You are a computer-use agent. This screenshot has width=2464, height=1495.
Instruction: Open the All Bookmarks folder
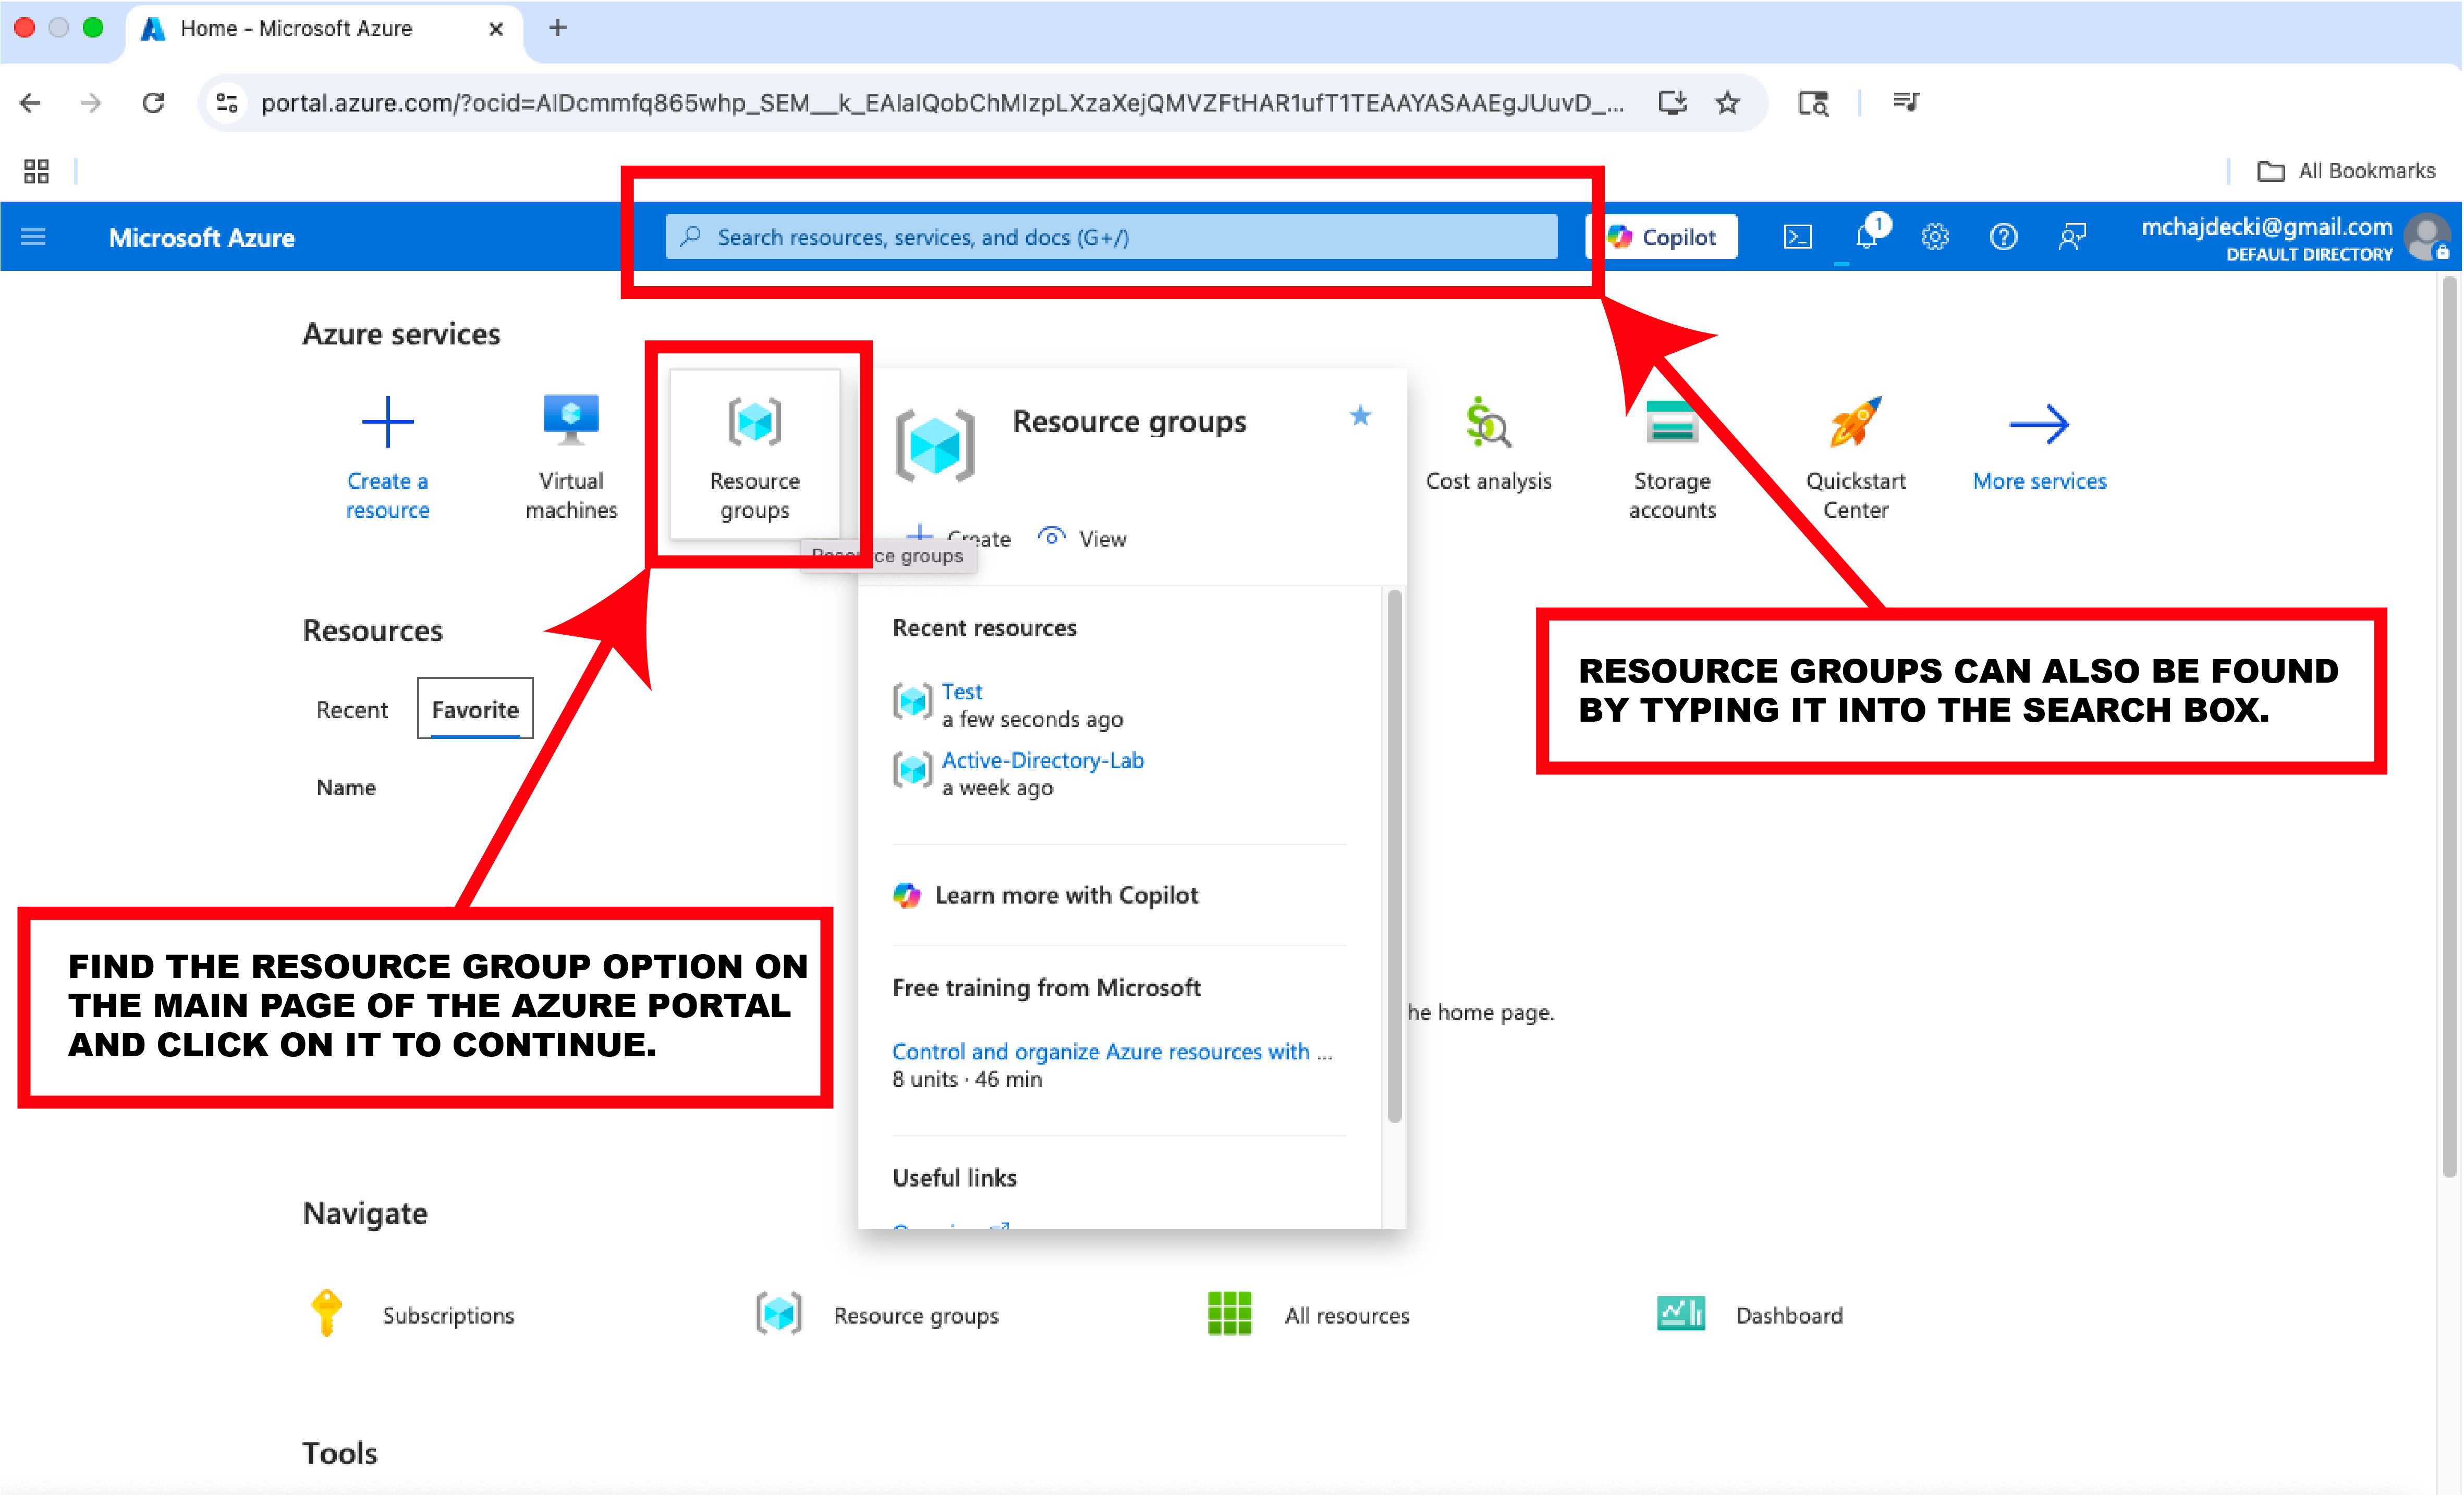click(x=2346, y=171)
